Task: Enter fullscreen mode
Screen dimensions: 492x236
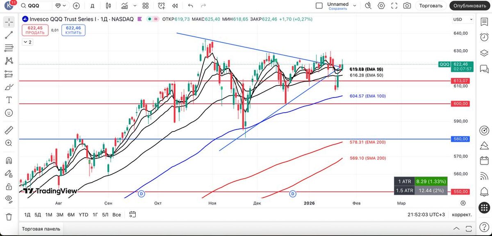Action: 394,6
